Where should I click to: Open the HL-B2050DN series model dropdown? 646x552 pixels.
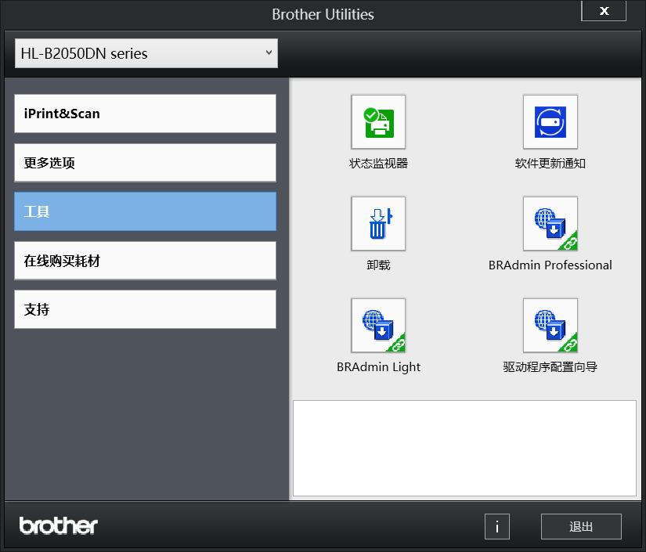tap(146, 53)
